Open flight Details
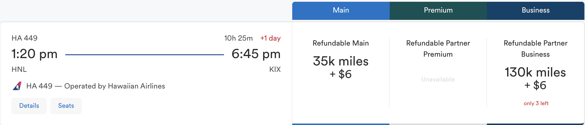 click(x=29, y=106)
